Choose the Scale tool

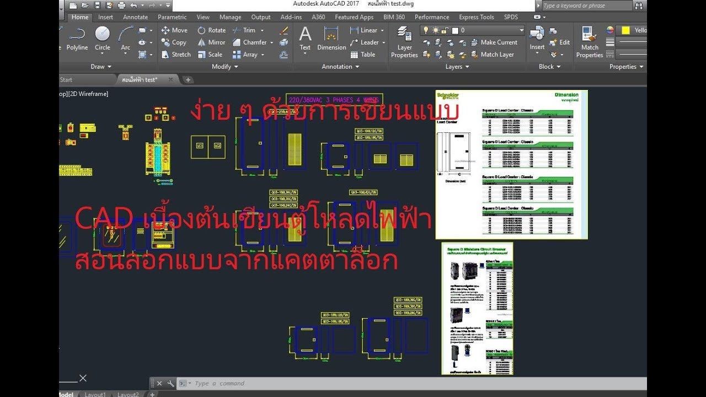click(x=210, y=55)
